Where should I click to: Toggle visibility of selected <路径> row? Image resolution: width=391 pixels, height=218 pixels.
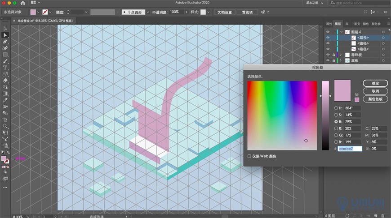click(328, 38)
